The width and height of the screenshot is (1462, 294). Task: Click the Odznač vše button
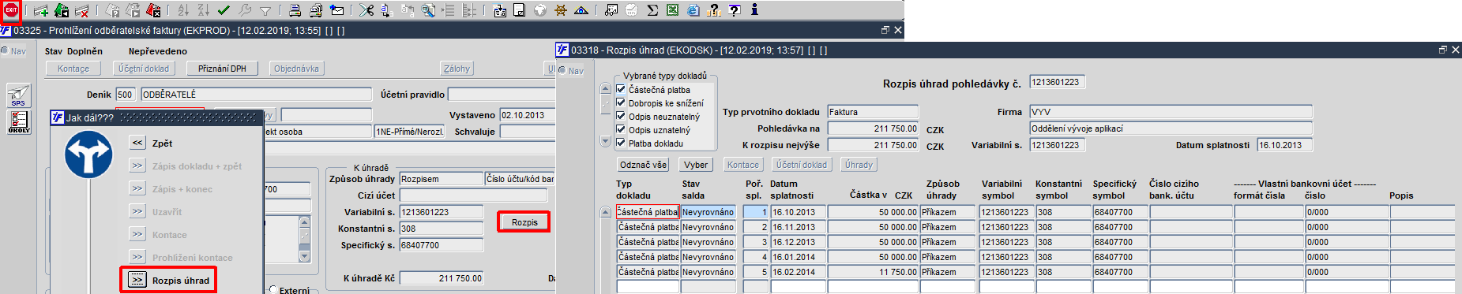click(644, 165)
